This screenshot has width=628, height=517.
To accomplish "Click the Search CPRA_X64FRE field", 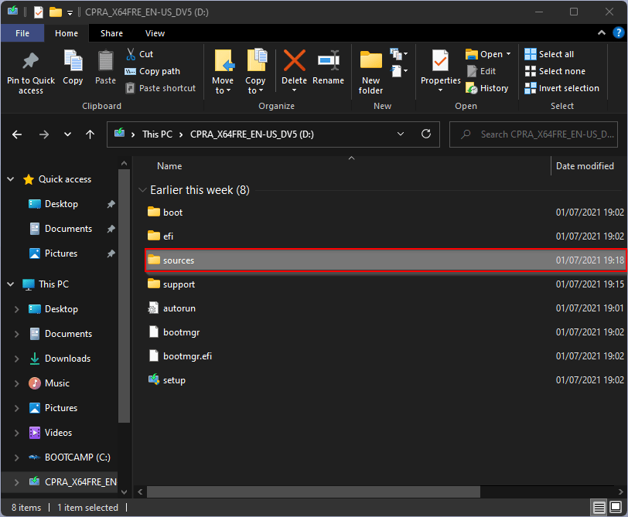I will coord(534,134).
